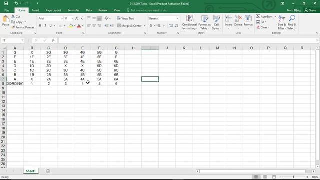The width and height of the screenshot is (320, 180).
Task: Open the Fill dropdown
Action: (261, 22)
